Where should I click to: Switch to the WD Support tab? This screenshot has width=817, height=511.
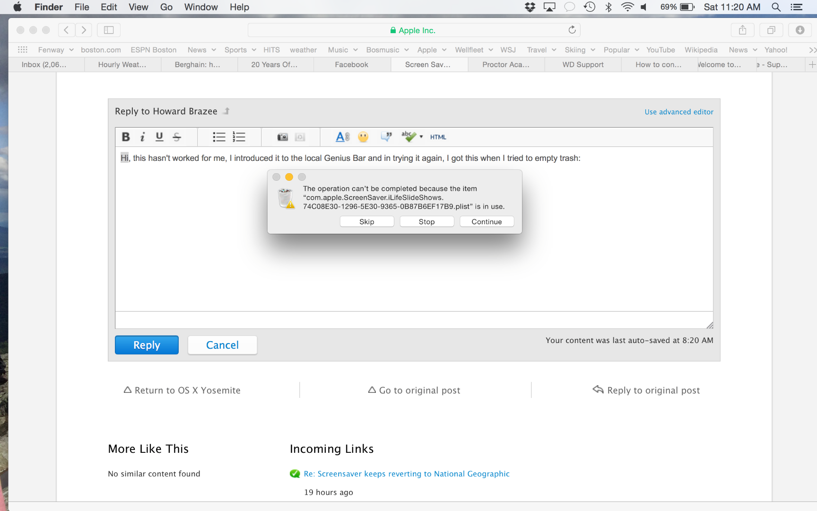[x=583, y=64]
